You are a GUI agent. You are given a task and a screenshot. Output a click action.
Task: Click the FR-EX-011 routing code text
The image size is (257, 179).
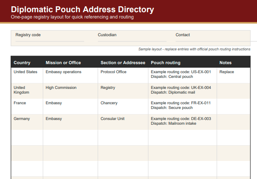point(201,103)
